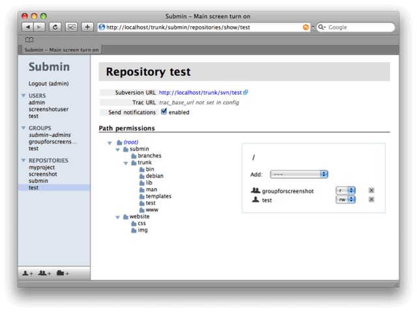Collapse the trunk folder in path tree

point(126,163)
